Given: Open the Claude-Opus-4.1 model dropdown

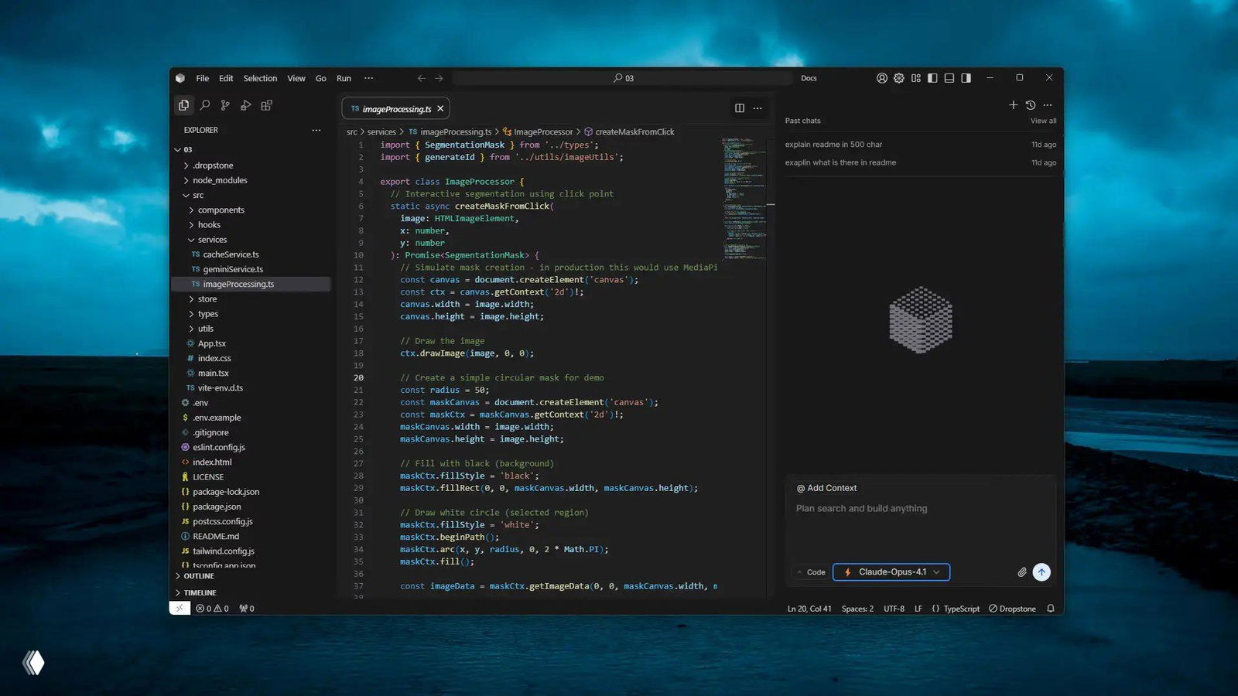Looking at the screenshot, I should point(891,571).
